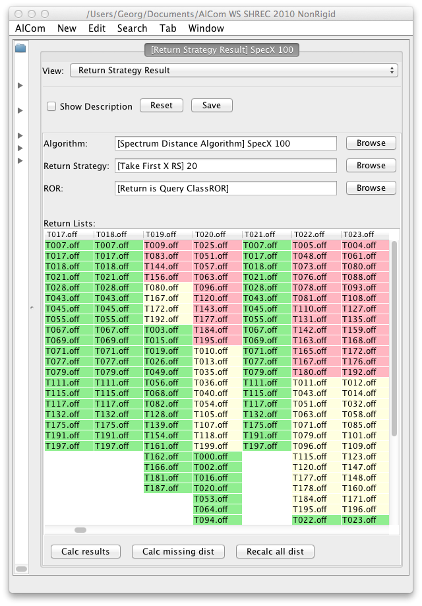Screen dimensions: 422x606
Task: Click the small collapse arrow on the panel divider
Action: pyautogui.click(x=32, y=308)
